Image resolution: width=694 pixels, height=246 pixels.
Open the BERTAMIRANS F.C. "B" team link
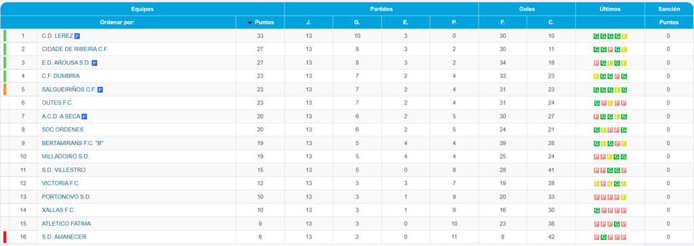(x=73, y=143)
